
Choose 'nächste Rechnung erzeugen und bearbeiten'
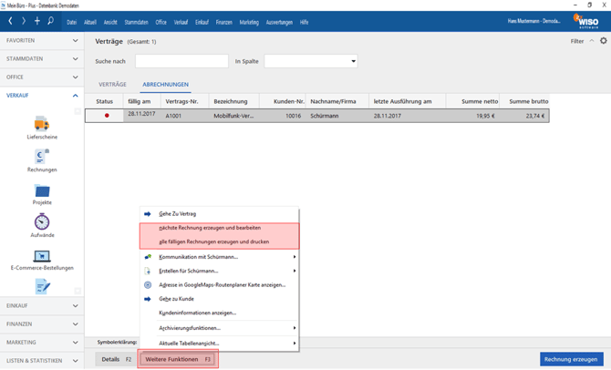pos(210,228)
